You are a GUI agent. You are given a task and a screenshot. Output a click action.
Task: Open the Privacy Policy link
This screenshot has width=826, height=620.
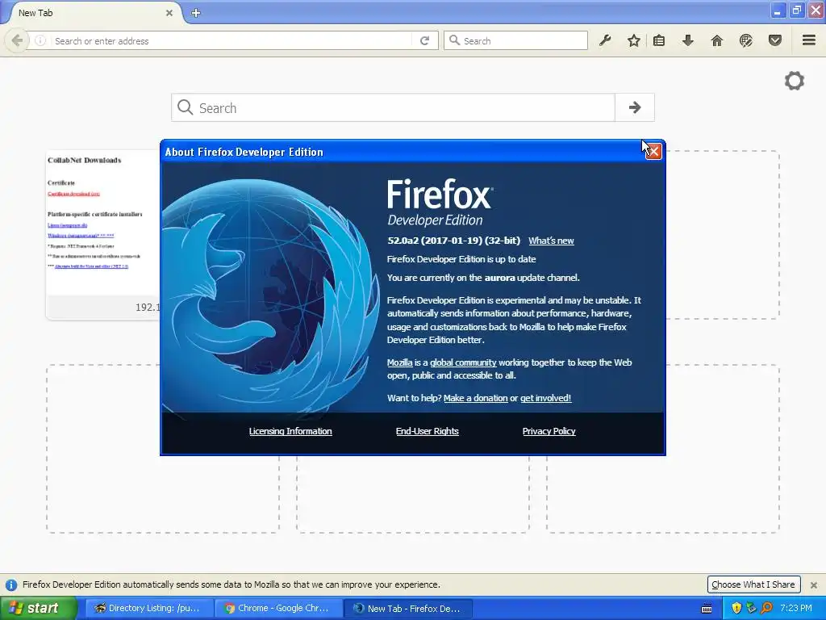coord(549,431)
